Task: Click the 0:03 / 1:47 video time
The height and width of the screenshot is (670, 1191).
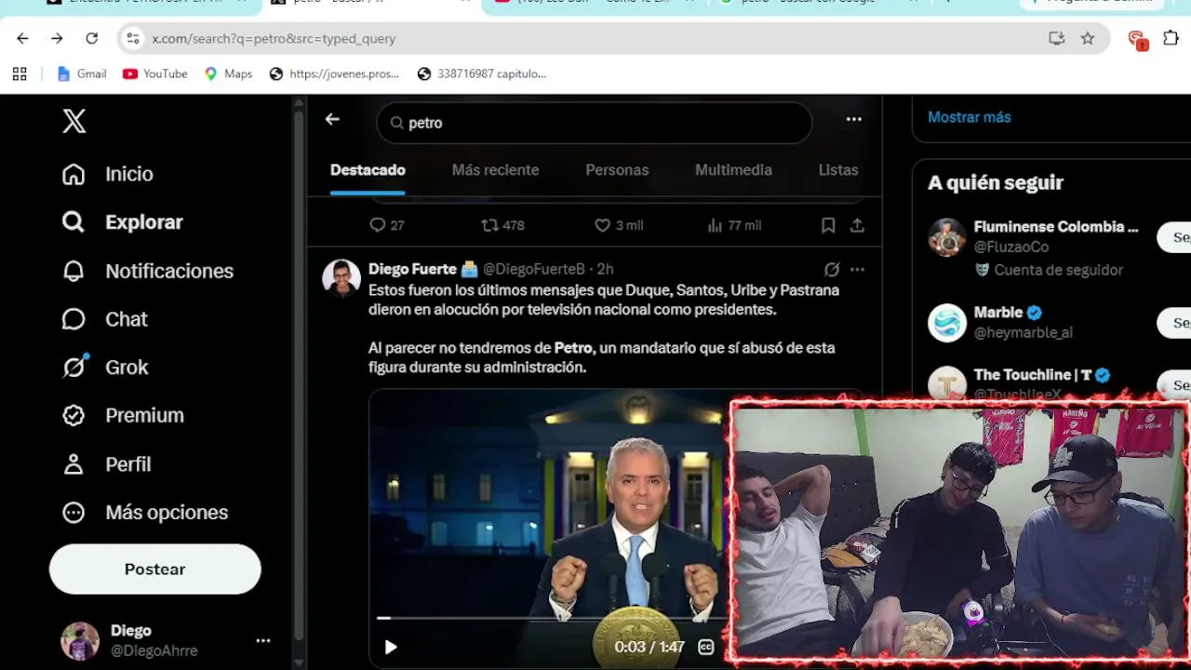Action: tap(649, 647)
